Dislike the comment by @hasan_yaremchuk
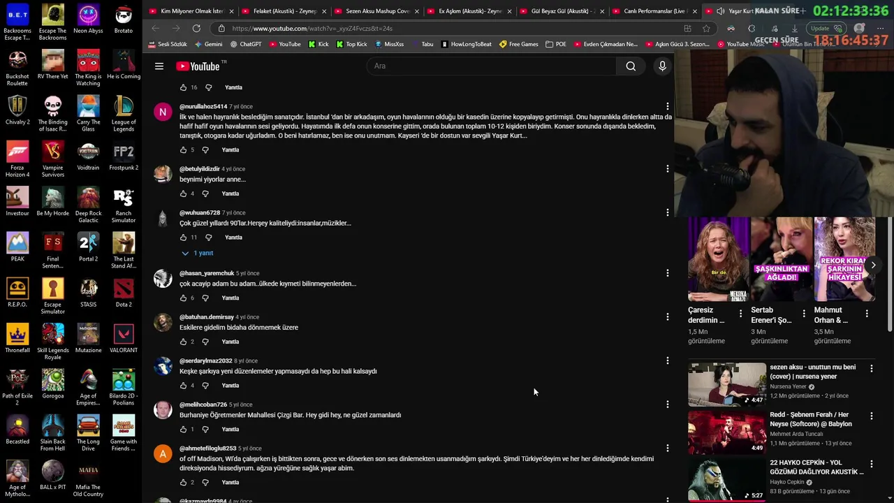The height and width of the screenshot is (503, 894). pyautogui.click(x=205, y=298)
